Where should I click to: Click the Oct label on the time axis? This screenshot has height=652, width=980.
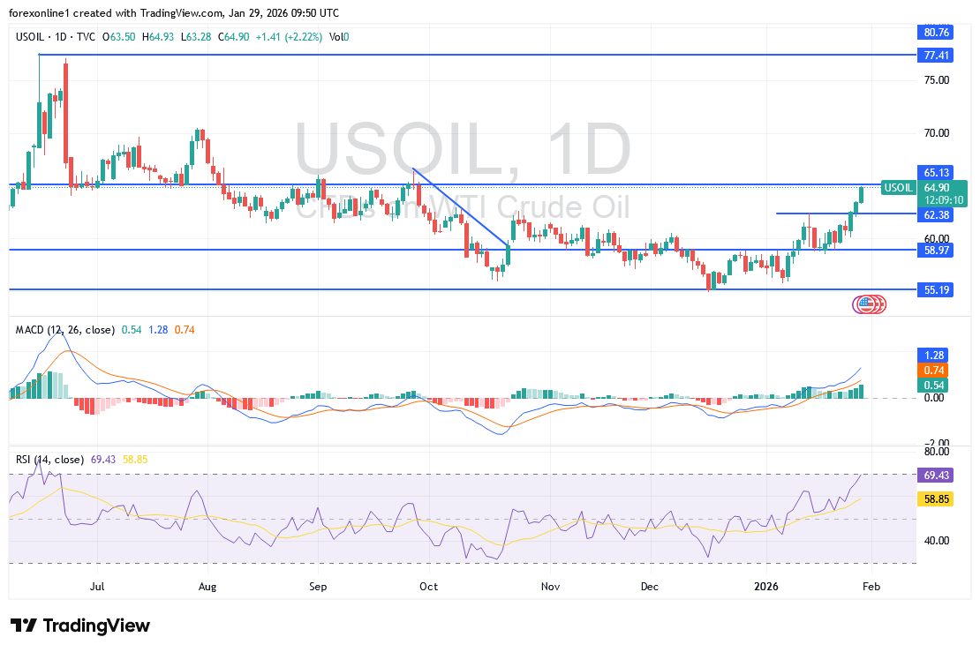[x=429, y=585]
